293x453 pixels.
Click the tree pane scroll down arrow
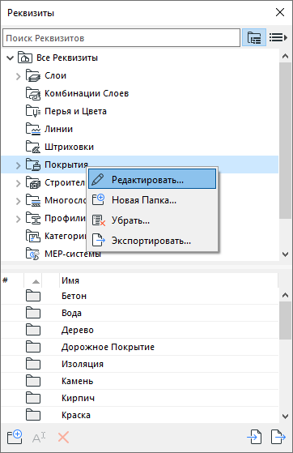(285, 254)
